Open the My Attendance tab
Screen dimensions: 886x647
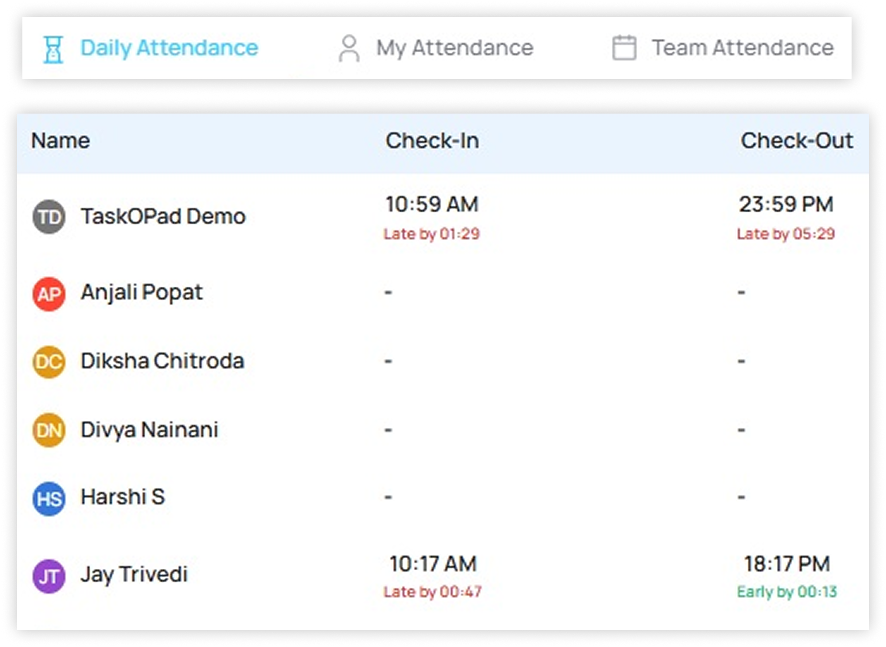point(454,48)
